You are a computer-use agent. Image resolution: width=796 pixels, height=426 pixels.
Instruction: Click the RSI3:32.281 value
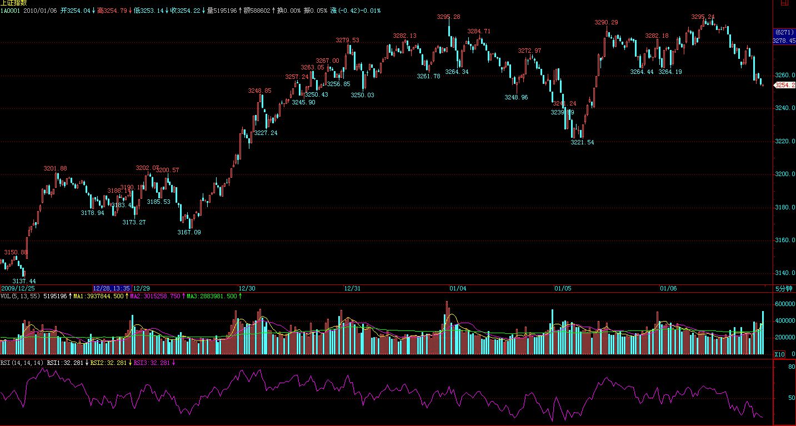point(153,363)
